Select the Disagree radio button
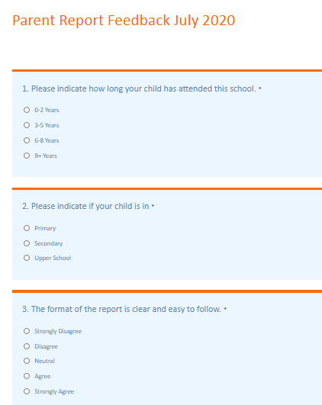This screenshot has width=322, height=405. [x=27, y=346]
